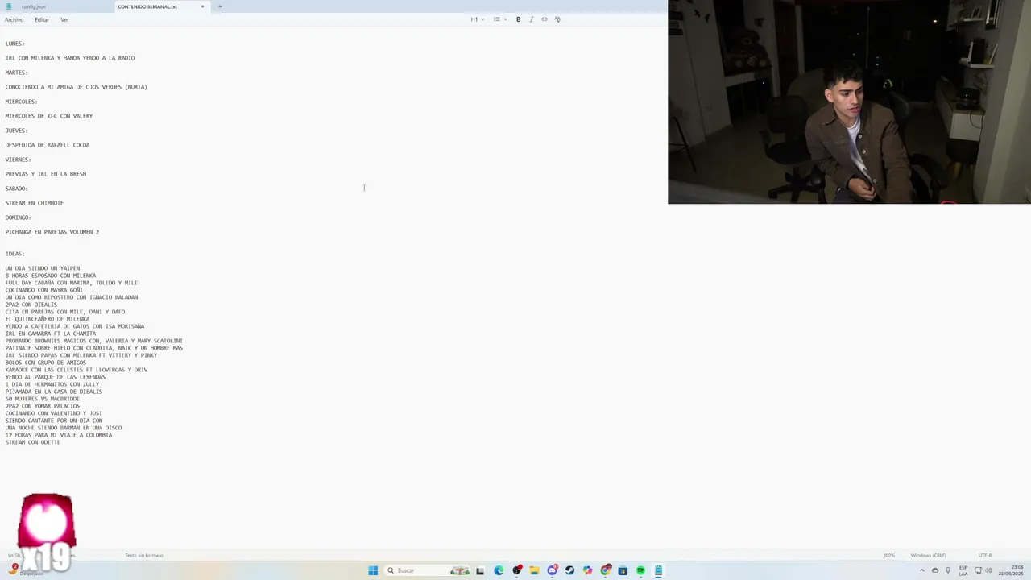
Task: Open the H1 heading style dropdown
Action: pyautogui.click(x=478, y=19)
